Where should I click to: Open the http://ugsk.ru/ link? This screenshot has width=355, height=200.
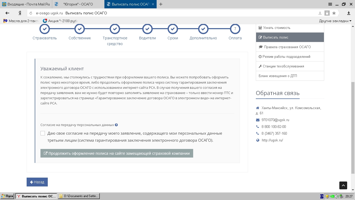[272, 140]
